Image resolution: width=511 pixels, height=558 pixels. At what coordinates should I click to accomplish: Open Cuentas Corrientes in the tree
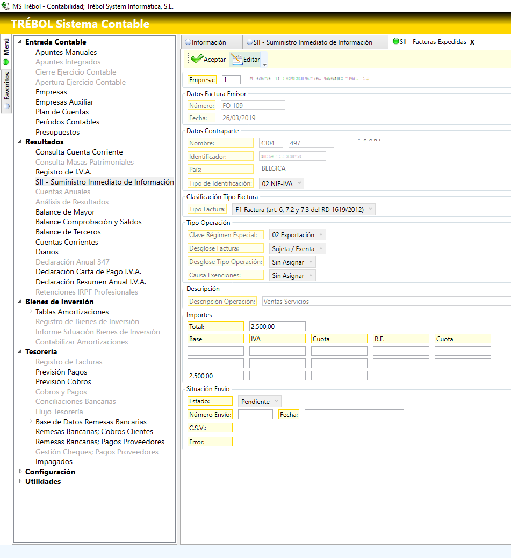tap(67, 242)
